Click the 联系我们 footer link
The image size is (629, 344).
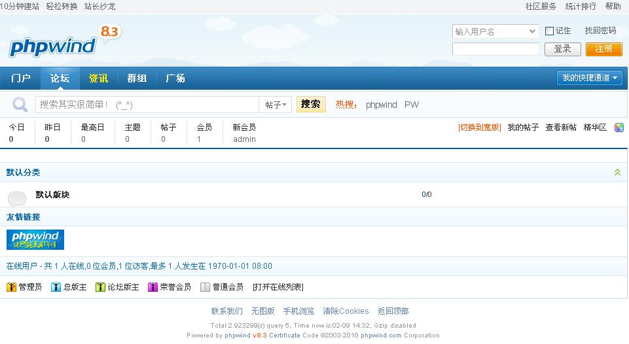click(x=226, y=311)
